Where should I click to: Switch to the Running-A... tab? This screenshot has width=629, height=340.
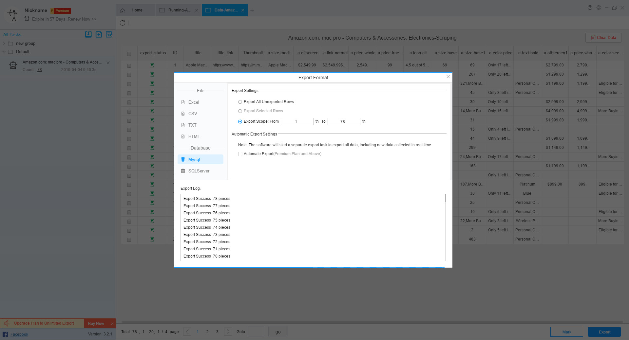pos(179,10)
